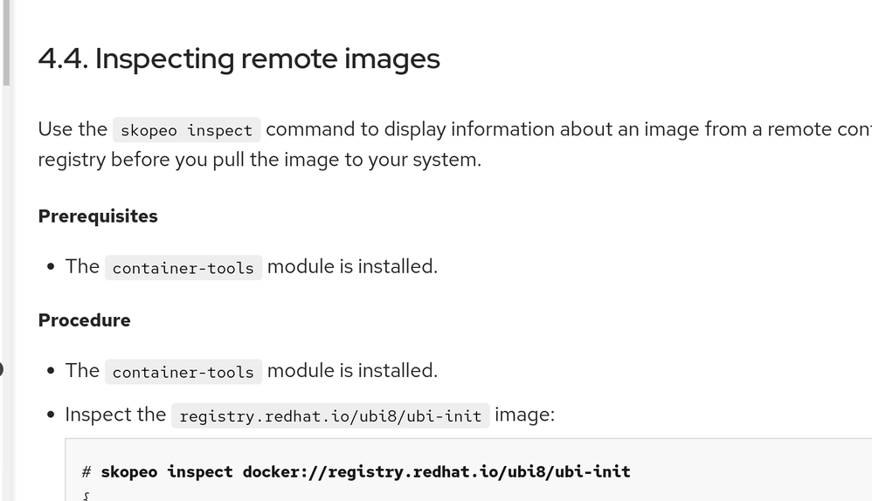Click the "#" prompt symbol in code block
Screen dimensions: 872x501
(87, 471)
